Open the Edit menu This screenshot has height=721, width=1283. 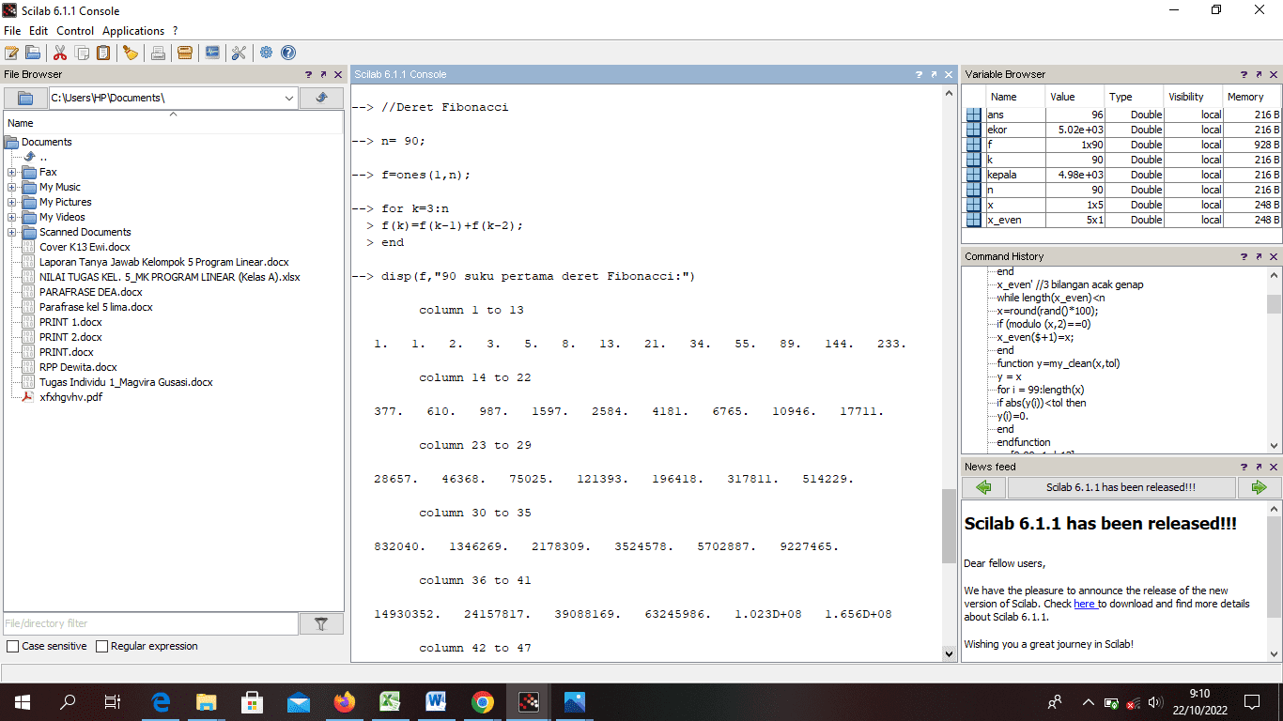[x=39, y=31]
